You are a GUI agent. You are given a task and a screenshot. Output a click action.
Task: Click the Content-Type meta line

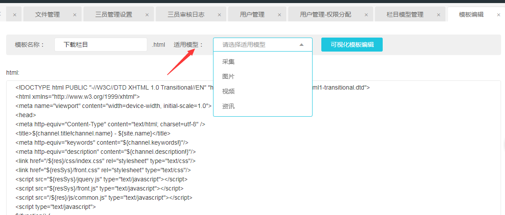(x=110, y=124)
